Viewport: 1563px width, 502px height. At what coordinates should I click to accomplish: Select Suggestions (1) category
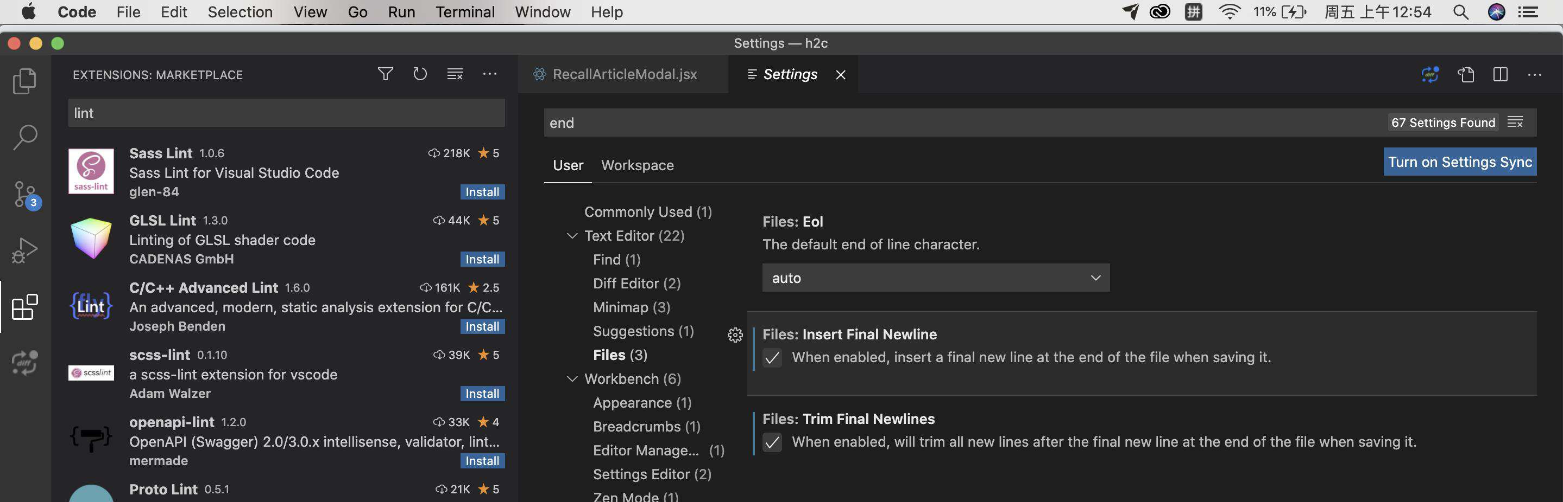click(643, 331)
